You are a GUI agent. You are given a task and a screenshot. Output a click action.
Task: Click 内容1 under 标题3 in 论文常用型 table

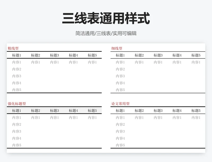point(158,118)
